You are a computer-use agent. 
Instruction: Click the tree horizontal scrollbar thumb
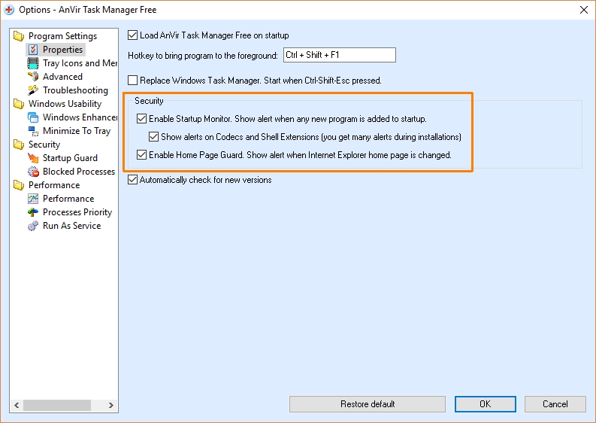pos(57,405)
